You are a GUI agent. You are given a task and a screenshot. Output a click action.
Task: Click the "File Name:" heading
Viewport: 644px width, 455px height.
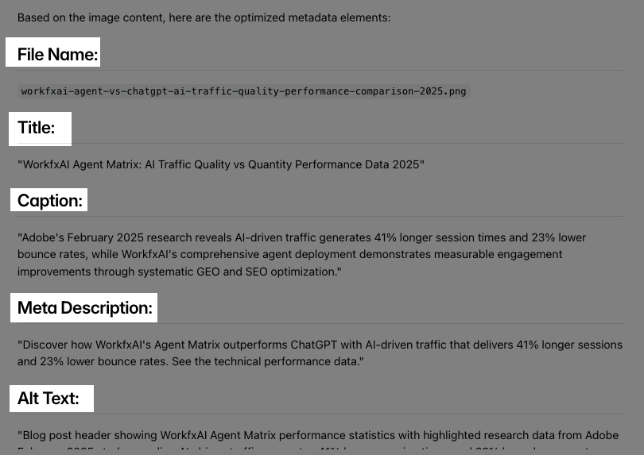(57, 55)
